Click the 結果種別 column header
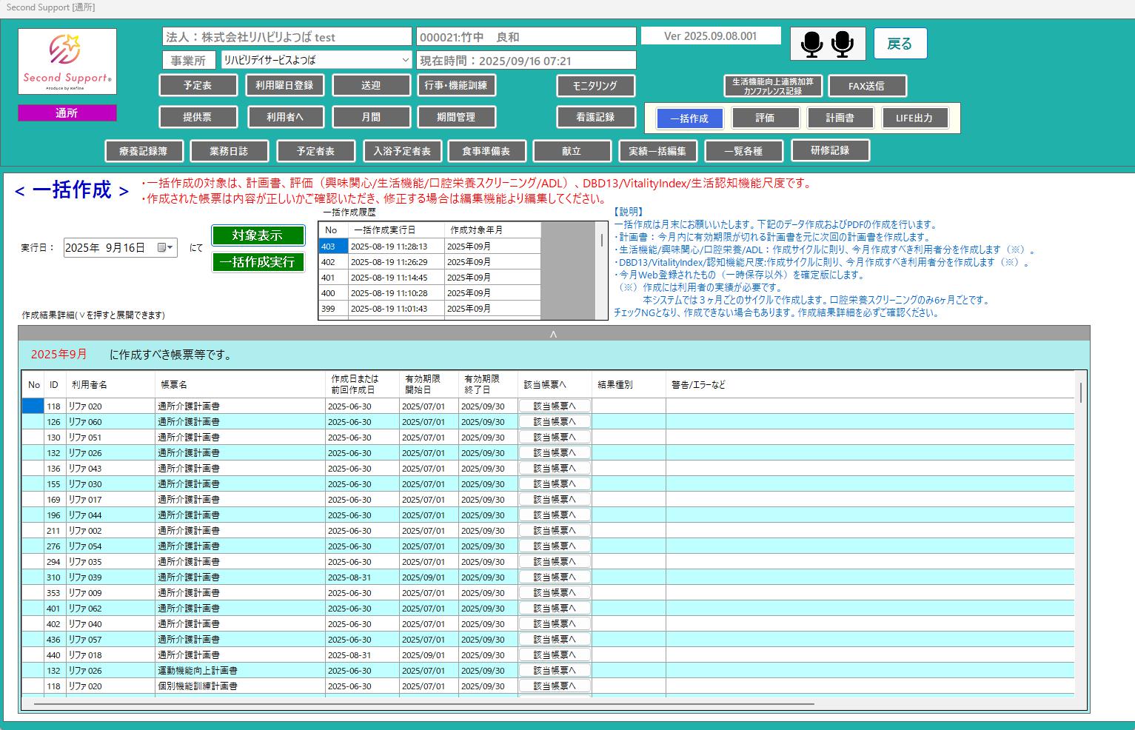1135x730 pixels. click(x=629, y=385)
